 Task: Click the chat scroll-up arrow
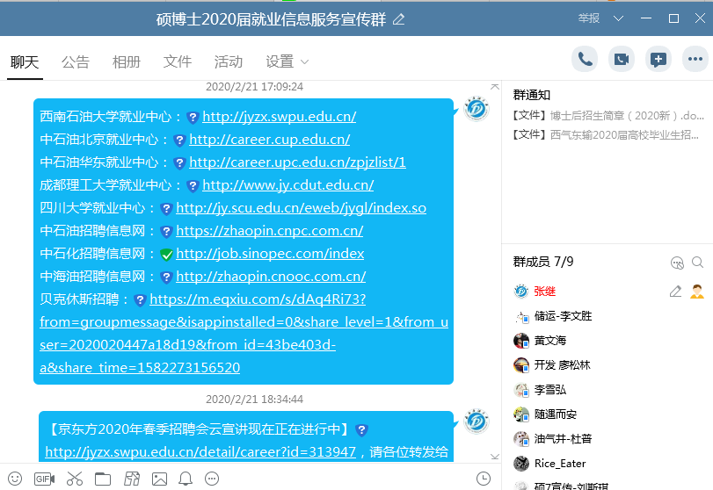[x=495, y=87]
